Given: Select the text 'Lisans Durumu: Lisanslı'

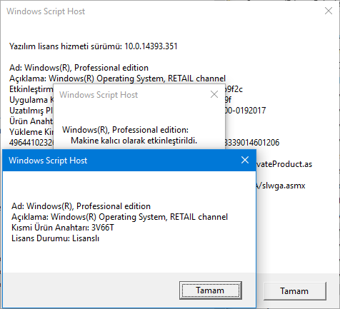Looking at the screenshot, I should [x=55, y=238].
